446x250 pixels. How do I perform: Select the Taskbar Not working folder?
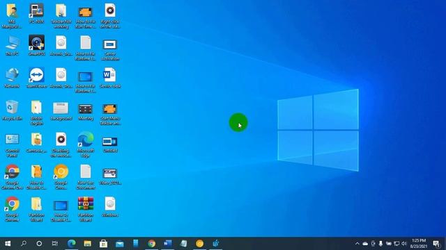(61, 16)
